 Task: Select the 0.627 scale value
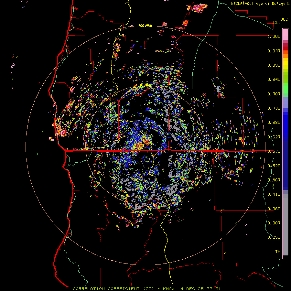click(274, 137)
